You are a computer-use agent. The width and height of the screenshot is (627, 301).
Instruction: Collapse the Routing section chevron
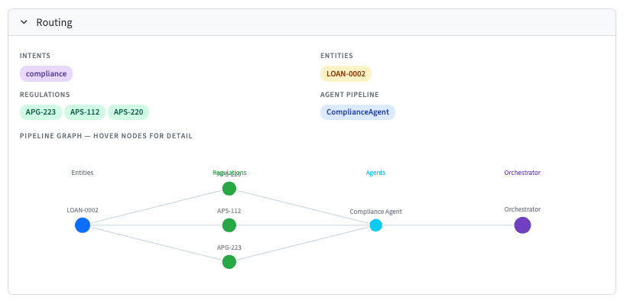[x=24, y=22]
